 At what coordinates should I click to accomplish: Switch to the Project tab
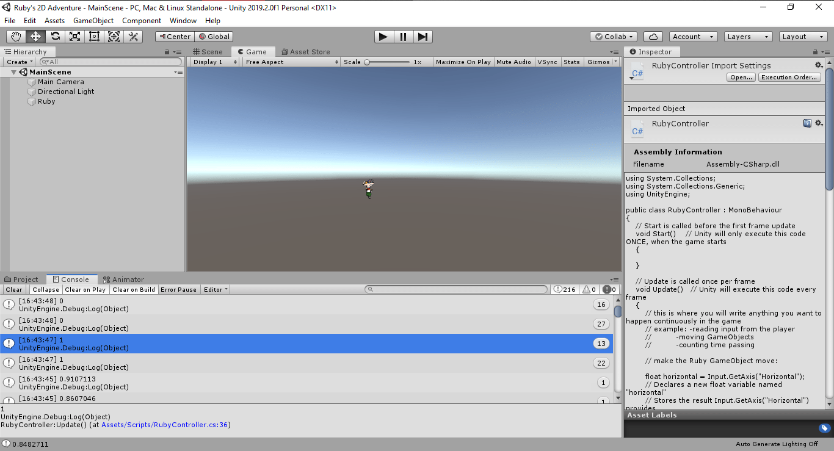(21, 280)
